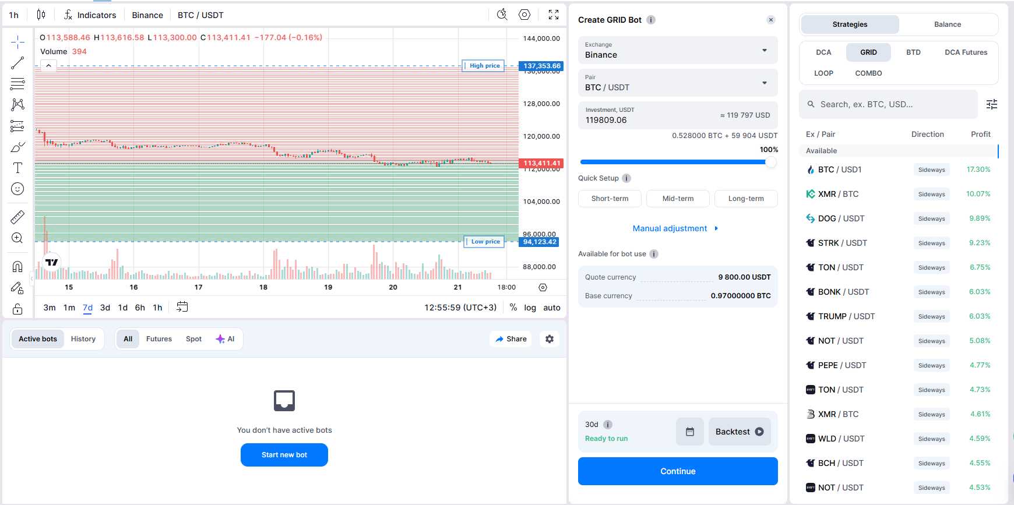Choose Long-term quick setup
1014x505 pixels.
pos(746,199)
